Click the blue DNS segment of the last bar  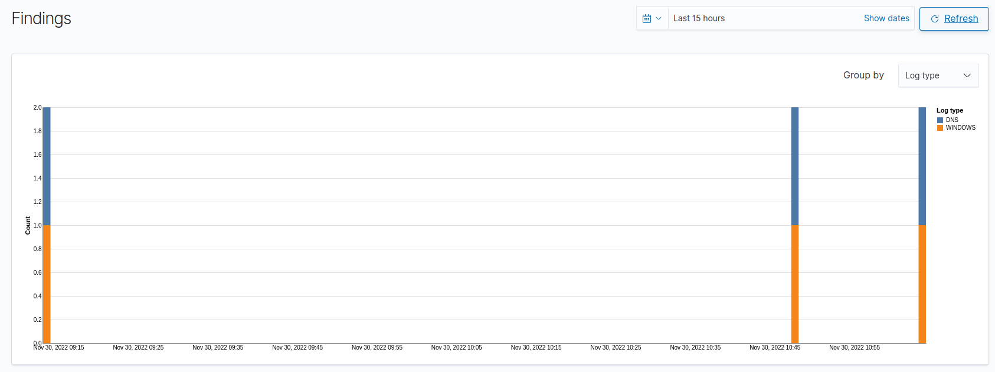(x=922, y=166)
